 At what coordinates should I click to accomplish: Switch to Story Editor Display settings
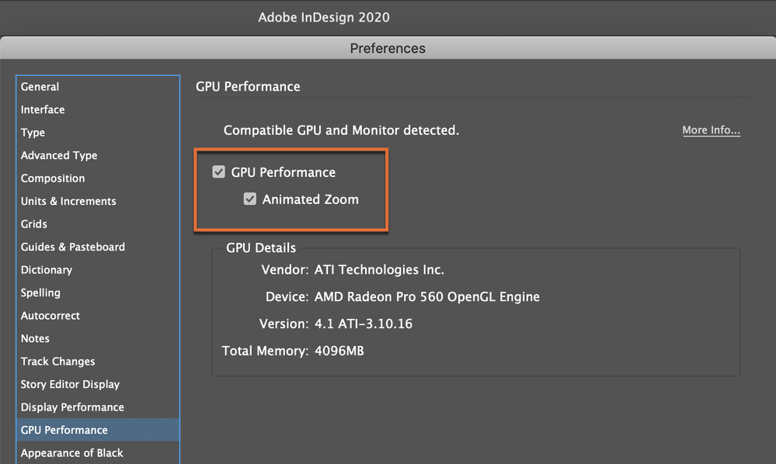[x=71, y=384]
